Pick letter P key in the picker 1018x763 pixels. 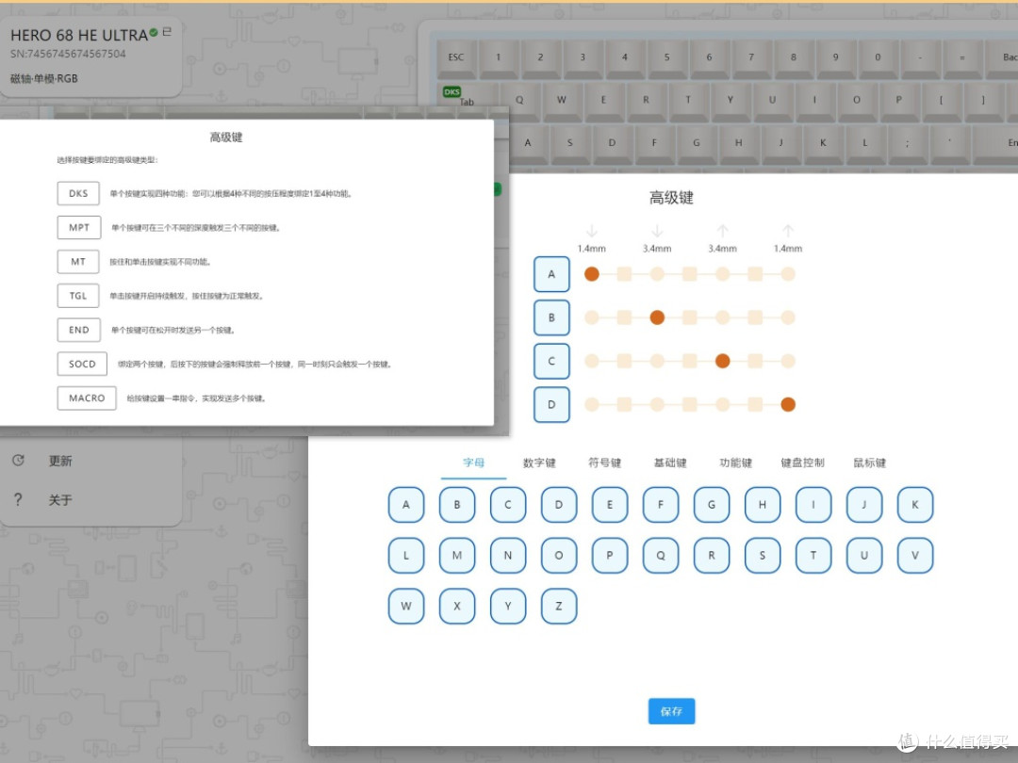610,556
